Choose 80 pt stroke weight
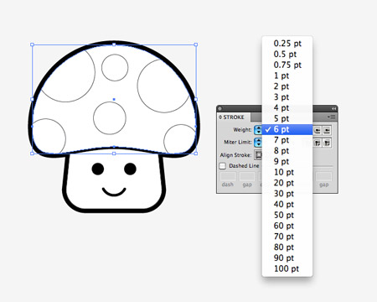 [287, 247]
